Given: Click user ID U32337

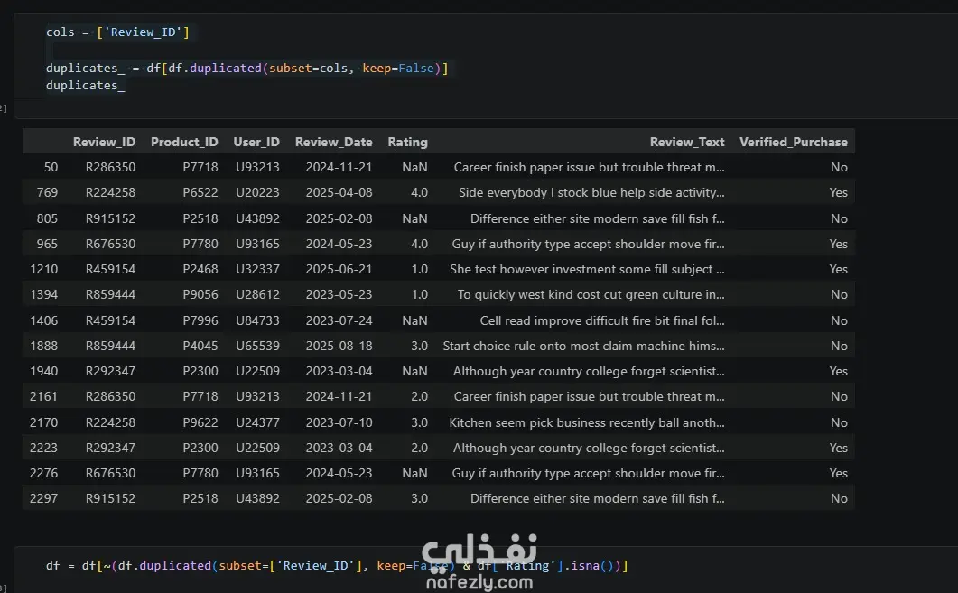Looking at the screenshot, I should tap(258, 269).
